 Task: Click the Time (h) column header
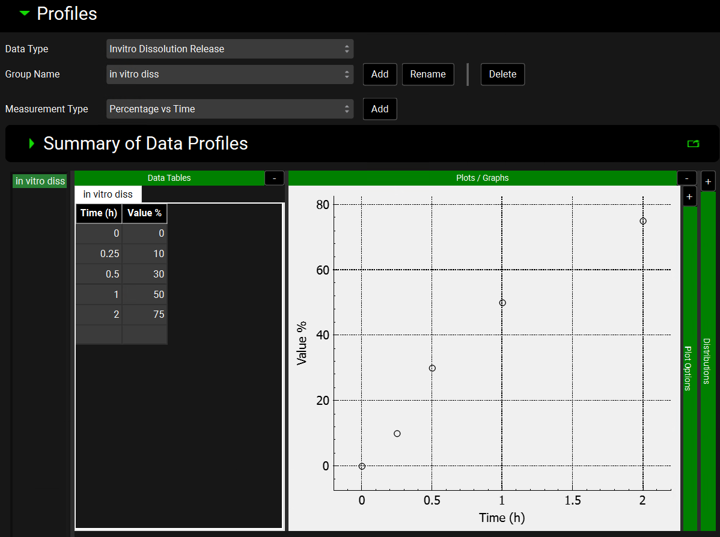click(x=99, y=213)
